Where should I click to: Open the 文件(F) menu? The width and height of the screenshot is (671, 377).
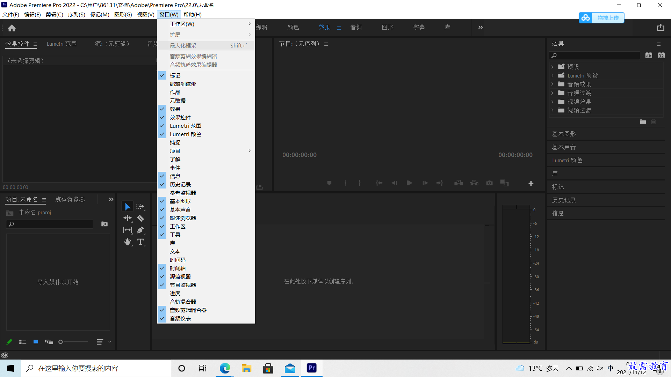[11, 14]
